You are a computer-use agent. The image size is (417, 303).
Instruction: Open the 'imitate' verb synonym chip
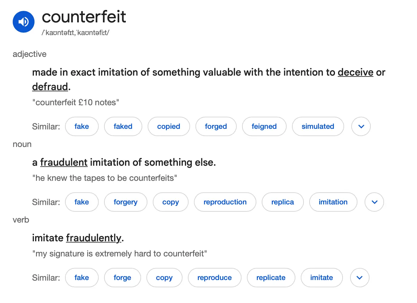point(321,278)
